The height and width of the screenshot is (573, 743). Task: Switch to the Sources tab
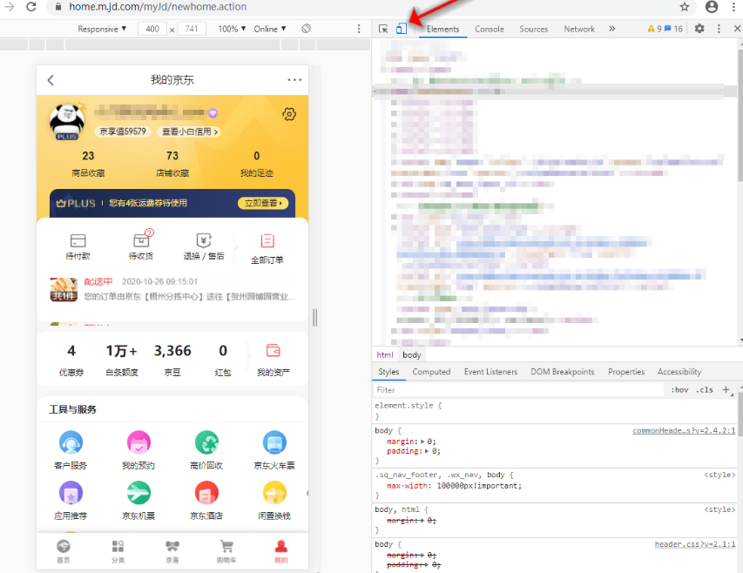pos(534,29)
